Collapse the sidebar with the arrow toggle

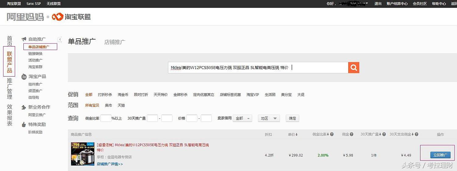coord(60,39)
